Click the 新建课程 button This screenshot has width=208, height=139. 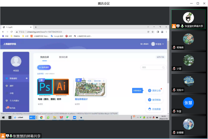click(x=44, y=67)
